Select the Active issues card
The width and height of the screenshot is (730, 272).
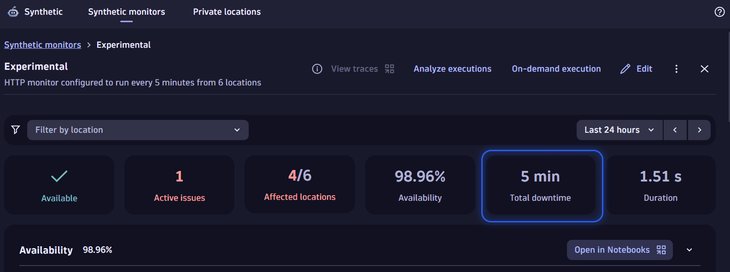point(179,185)
